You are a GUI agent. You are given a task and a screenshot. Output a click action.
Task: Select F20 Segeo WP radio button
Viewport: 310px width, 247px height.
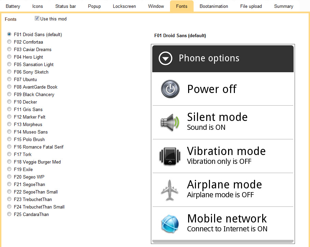pyautogui.click(x=9, y=176)
